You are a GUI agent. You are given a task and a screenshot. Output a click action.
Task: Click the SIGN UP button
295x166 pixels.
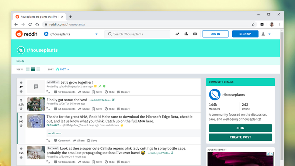coord(245,34)
